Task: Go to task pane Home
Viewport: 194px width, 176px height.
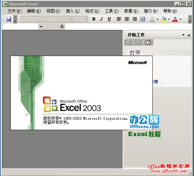Action: tap(148, 42)
